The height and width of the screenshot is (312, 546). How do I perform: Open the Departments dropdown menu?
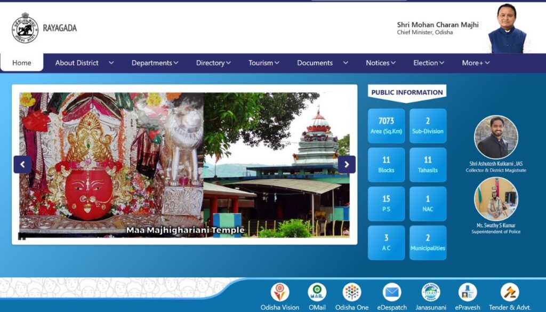coord(154,62)
